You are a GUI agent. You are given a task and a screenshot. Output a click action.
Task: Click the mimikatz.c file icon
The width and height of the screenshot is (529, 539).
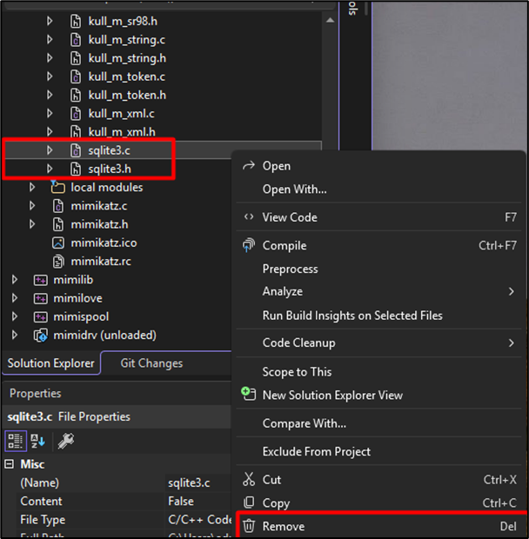(x=58, y=206)
